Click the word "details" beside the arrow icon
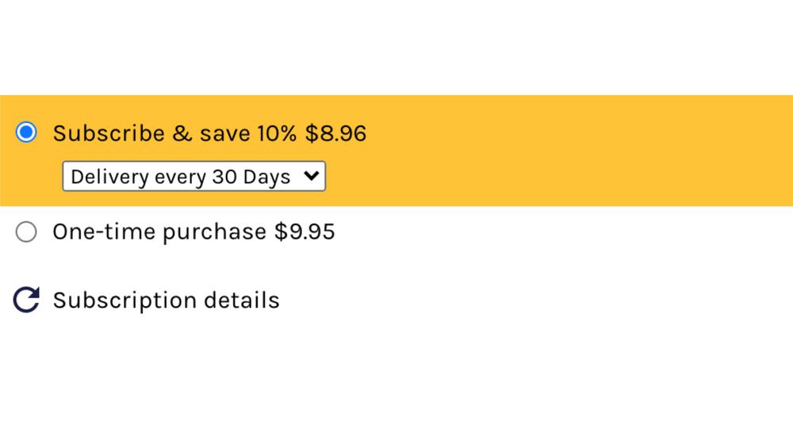Image resolution: width=793 pixels, height=441 pixels. (x=242, y=301)
